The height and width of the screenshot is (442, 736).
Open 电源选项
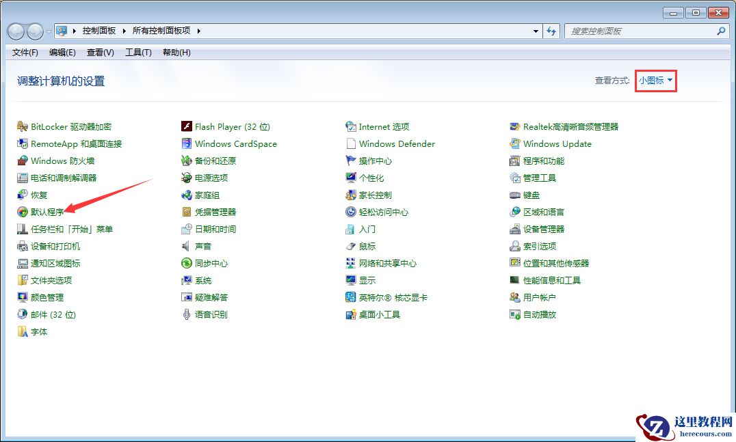[x=205, y=178]
